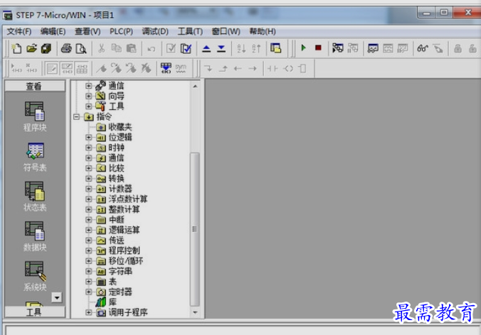
Task: Click the New project toolbar icon
Action: 16,48
